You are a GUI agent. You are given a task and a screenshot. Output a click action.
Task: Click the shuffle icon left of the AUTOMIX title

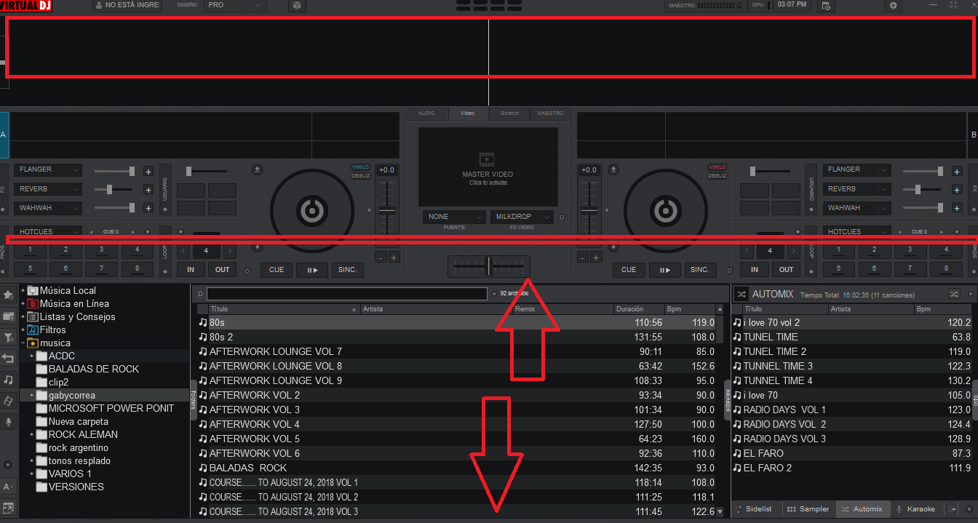pyautogui.click(x=741, y=294)
